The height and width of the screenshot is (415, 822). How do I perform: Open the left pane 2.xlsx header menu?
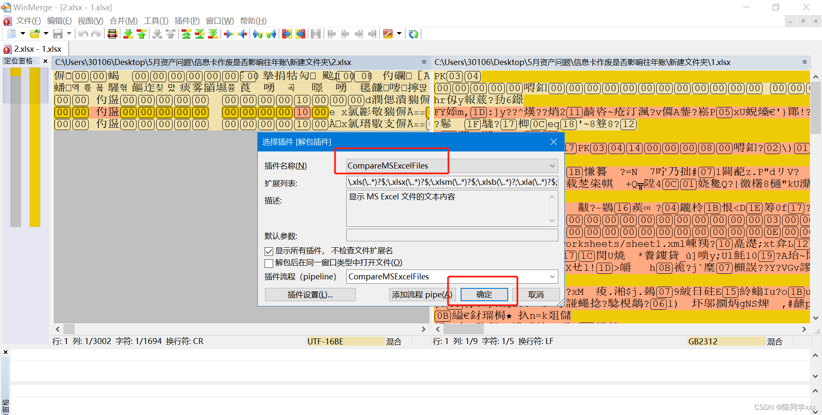(x=424, y=62)
